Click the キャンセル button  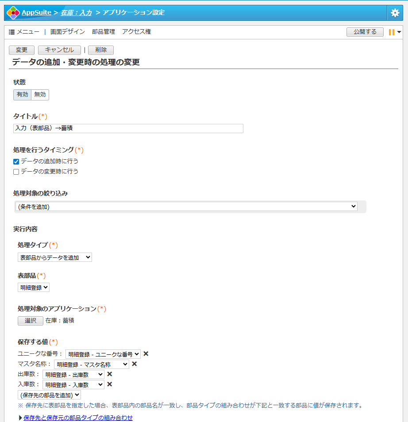point(59,50)
